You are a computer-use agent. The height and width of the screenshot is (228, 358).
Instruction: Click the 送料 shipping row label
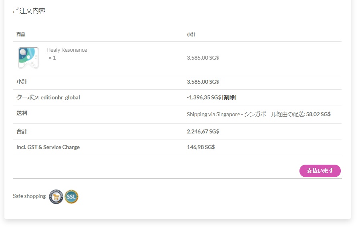pyautogui.click(x=22, y=113)
